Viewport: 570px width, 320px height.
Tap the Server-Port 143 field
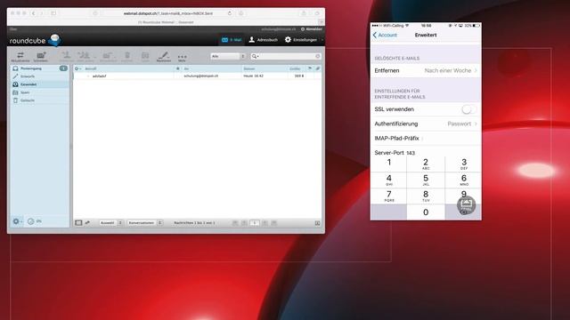coord(426,153)
